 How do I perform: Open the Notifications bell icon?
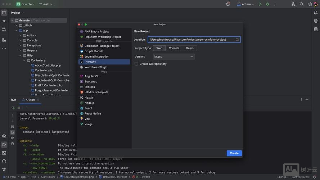coord(316,13)
